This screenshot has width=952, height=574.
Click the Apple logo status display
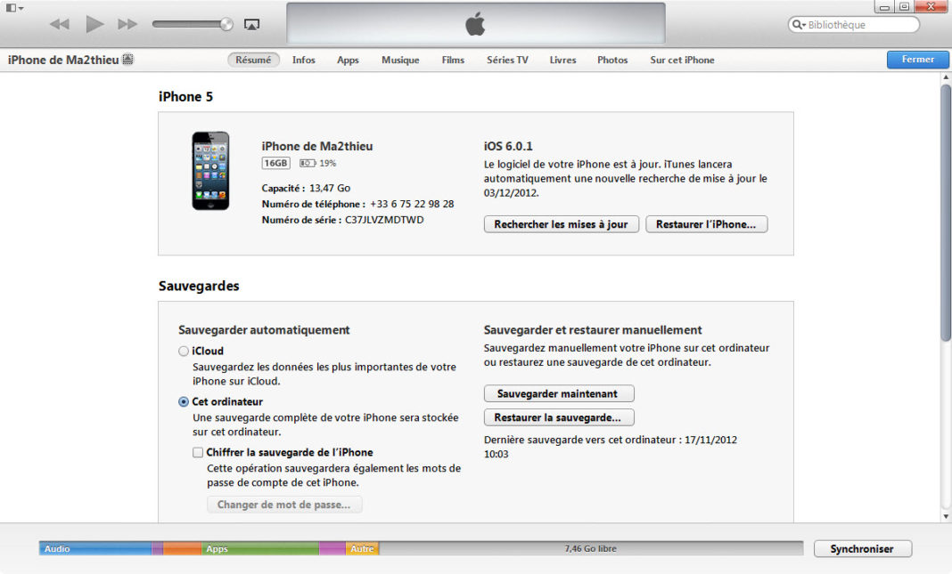[475, 24]
